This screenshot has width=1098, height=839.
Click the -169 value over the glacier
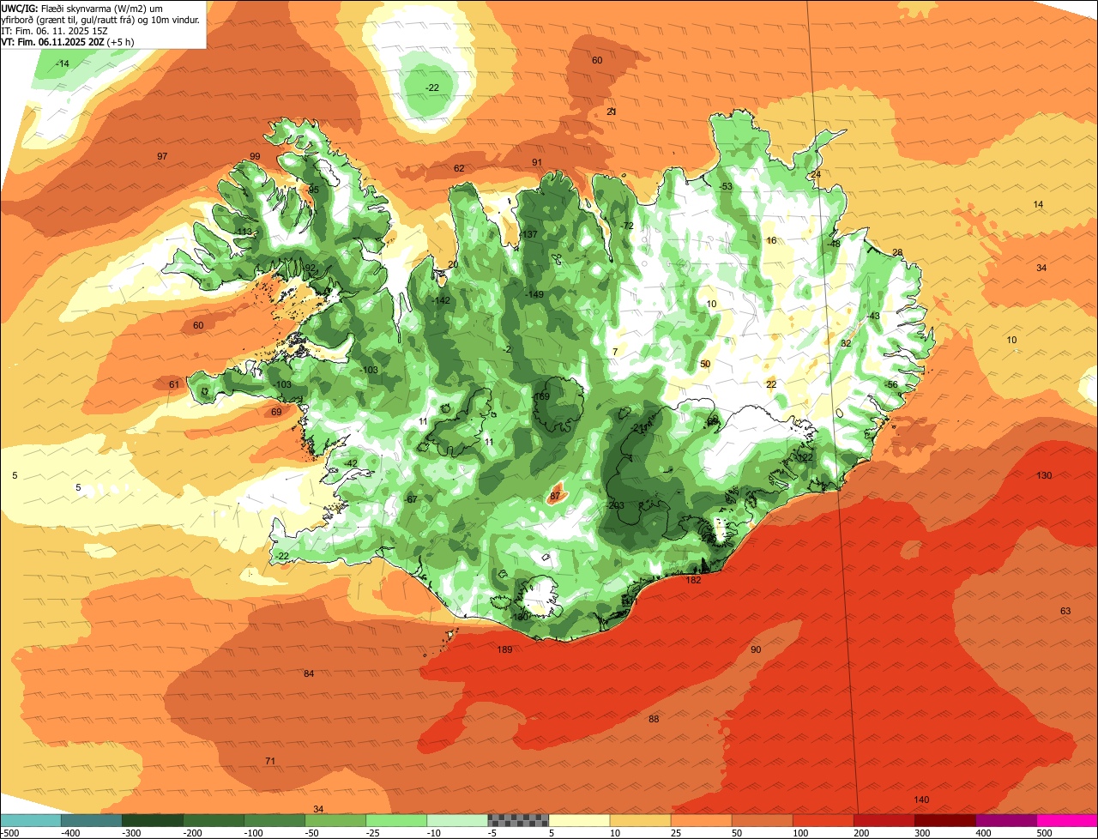[540, 396]
